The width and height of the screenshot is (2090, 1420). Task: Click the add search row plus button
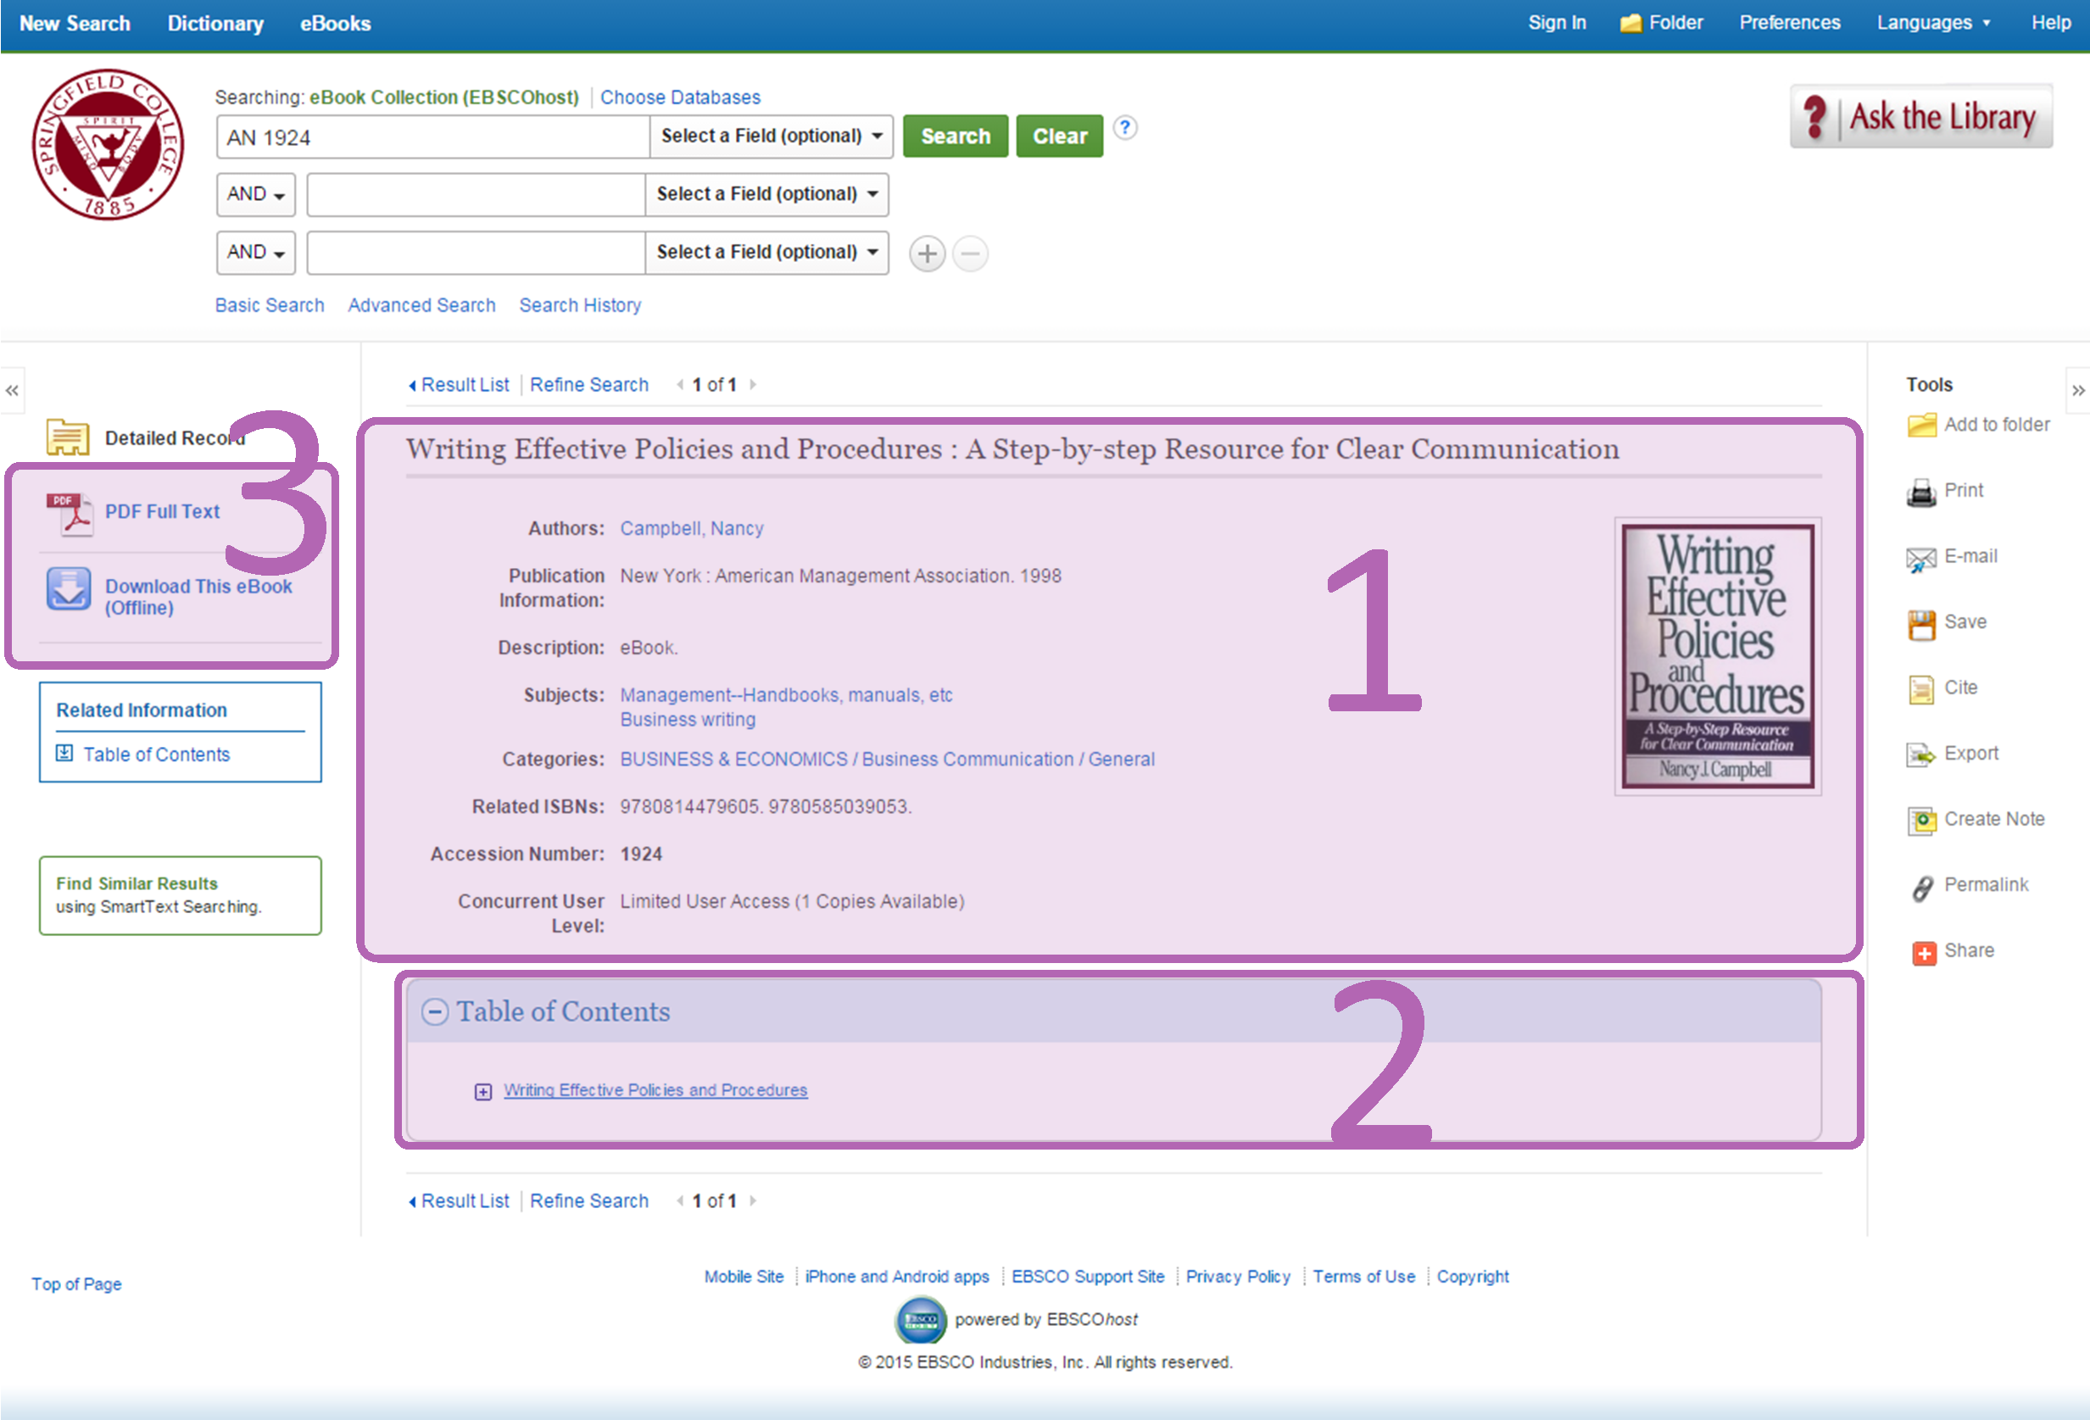coord(926,253)
